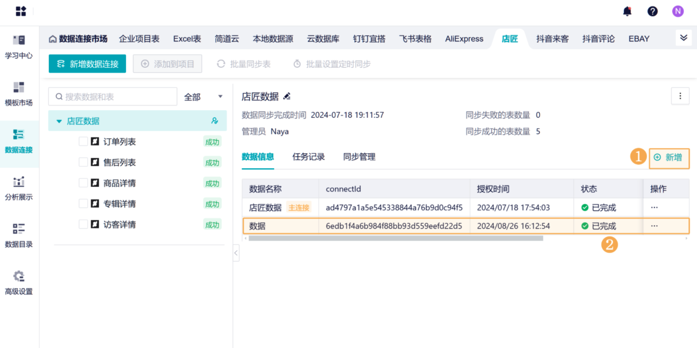Click 新增 button in data info
697x348 pixels.
[x=669, y=157]
